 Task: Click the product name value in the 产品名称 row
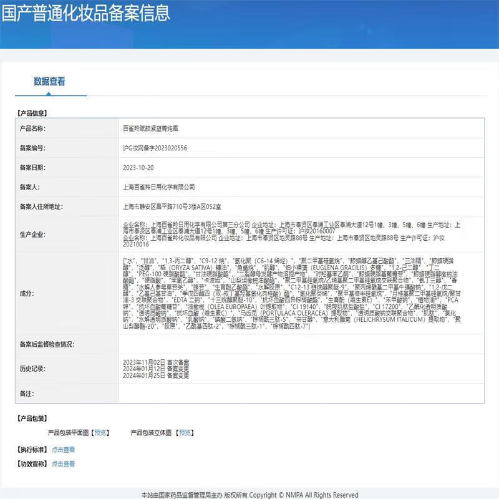[x=150, y=128]
